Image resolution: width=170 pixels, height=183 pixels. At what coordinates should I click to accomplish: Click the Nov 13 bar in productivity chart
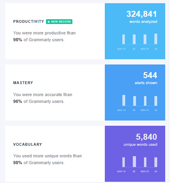[124, 39]
